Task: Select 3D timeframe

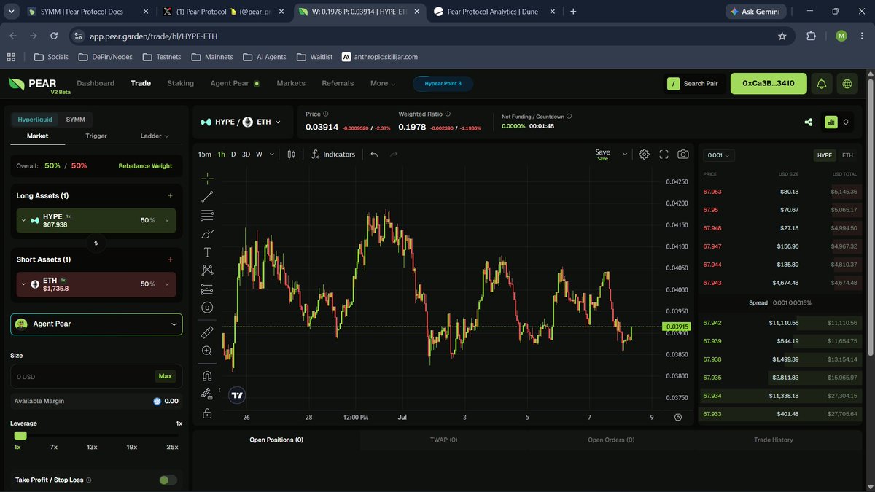Action: pyautogui.click(x=246, y=155)
